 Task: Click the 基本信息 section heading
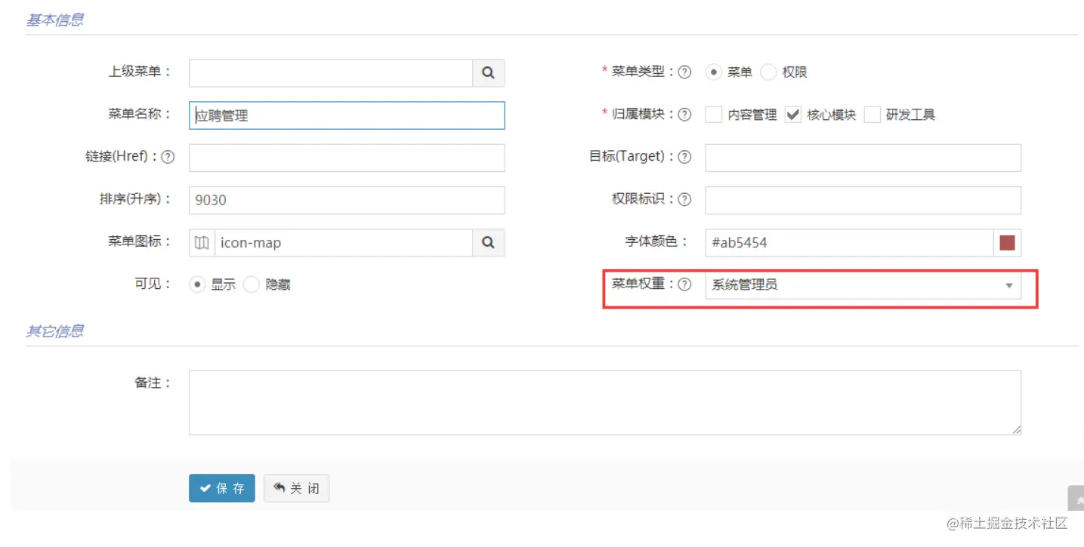coord(55,20)
